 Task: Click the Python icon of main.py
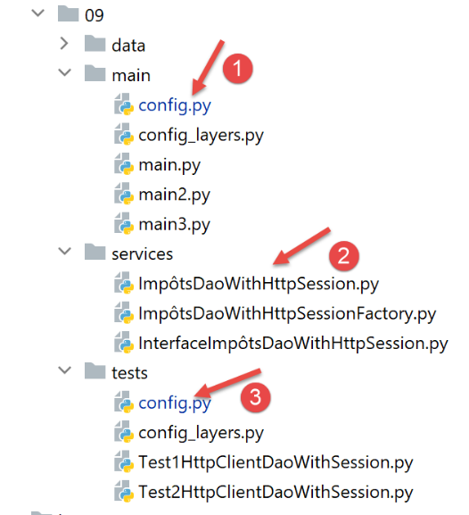[x=124, y=164]
